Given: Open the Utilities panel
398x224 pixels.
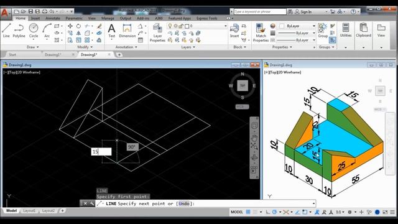Looking at the screenshot, I should [x=346, y=30].
